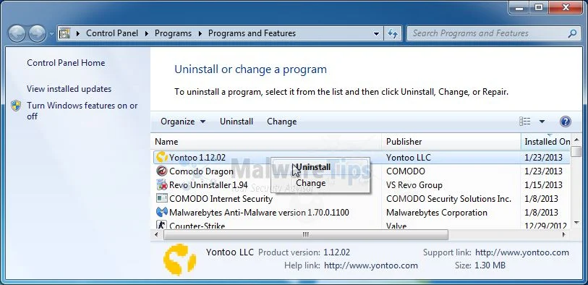
Task: Click the Refresh button beside the address bar
Action: [393, 33]
